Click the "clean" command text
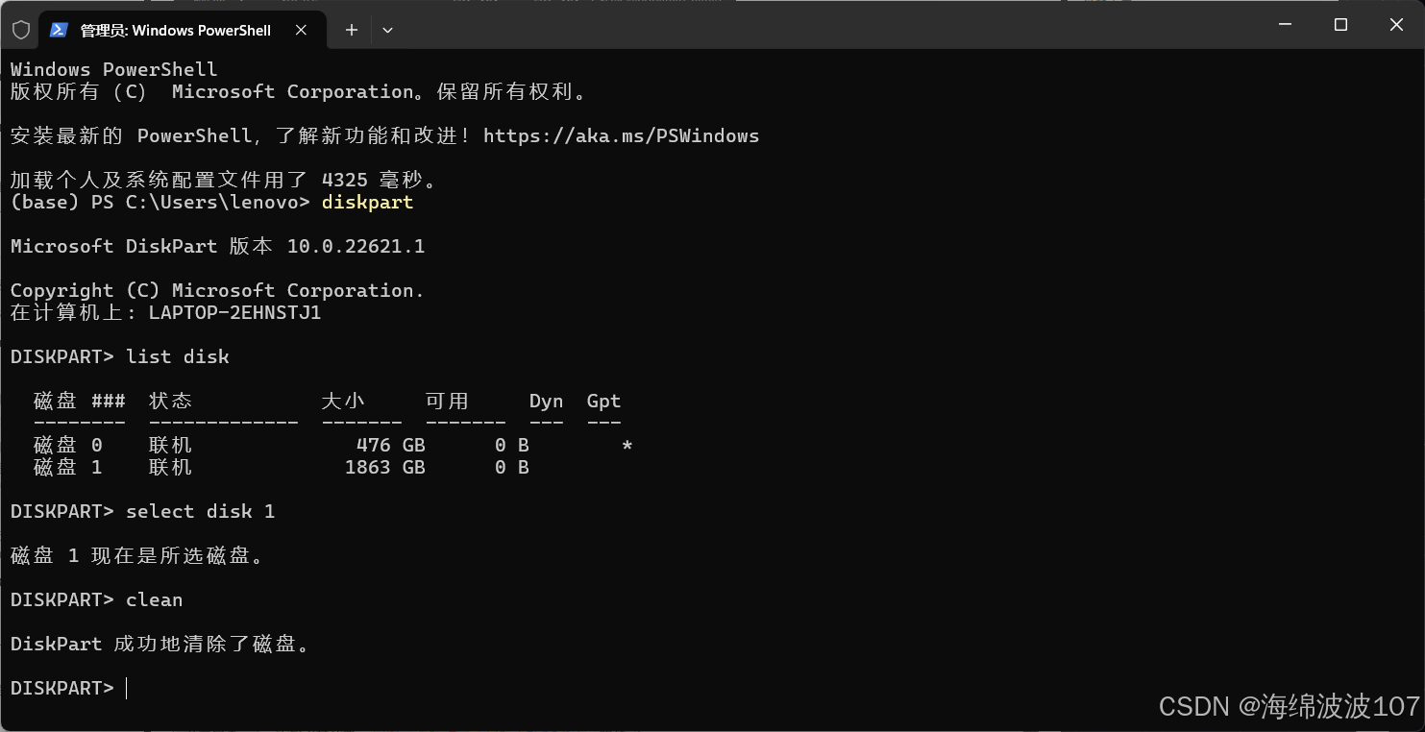This screenshot has height=732, width=1425. pos(154,599)
